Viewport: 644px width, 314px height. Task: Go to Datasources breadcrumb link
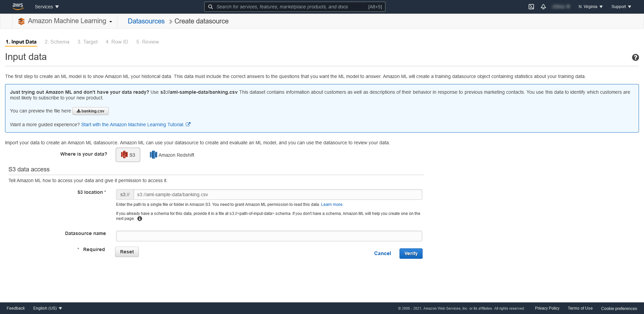coord(146,21)
